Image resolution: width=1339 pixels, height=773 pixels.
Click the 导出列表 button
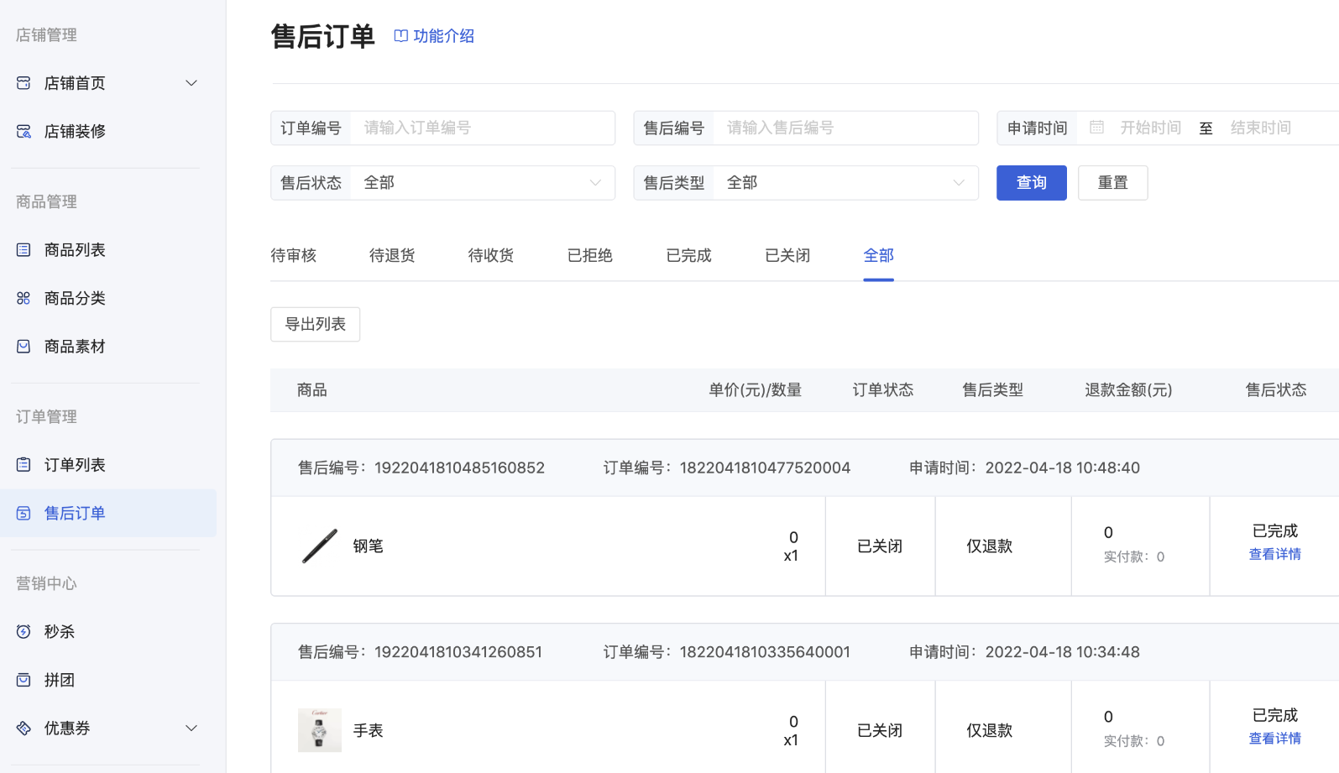[316, 324]
